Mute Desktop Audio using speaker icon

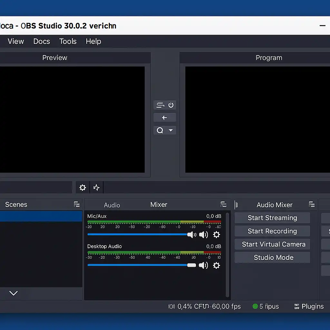coord(203,266)
